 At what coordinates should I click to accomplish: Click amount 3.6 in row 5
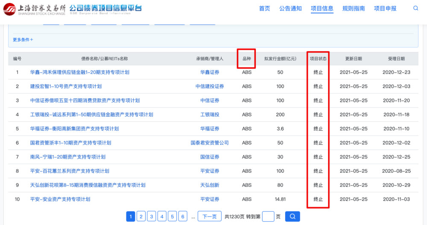click(280, 129)
